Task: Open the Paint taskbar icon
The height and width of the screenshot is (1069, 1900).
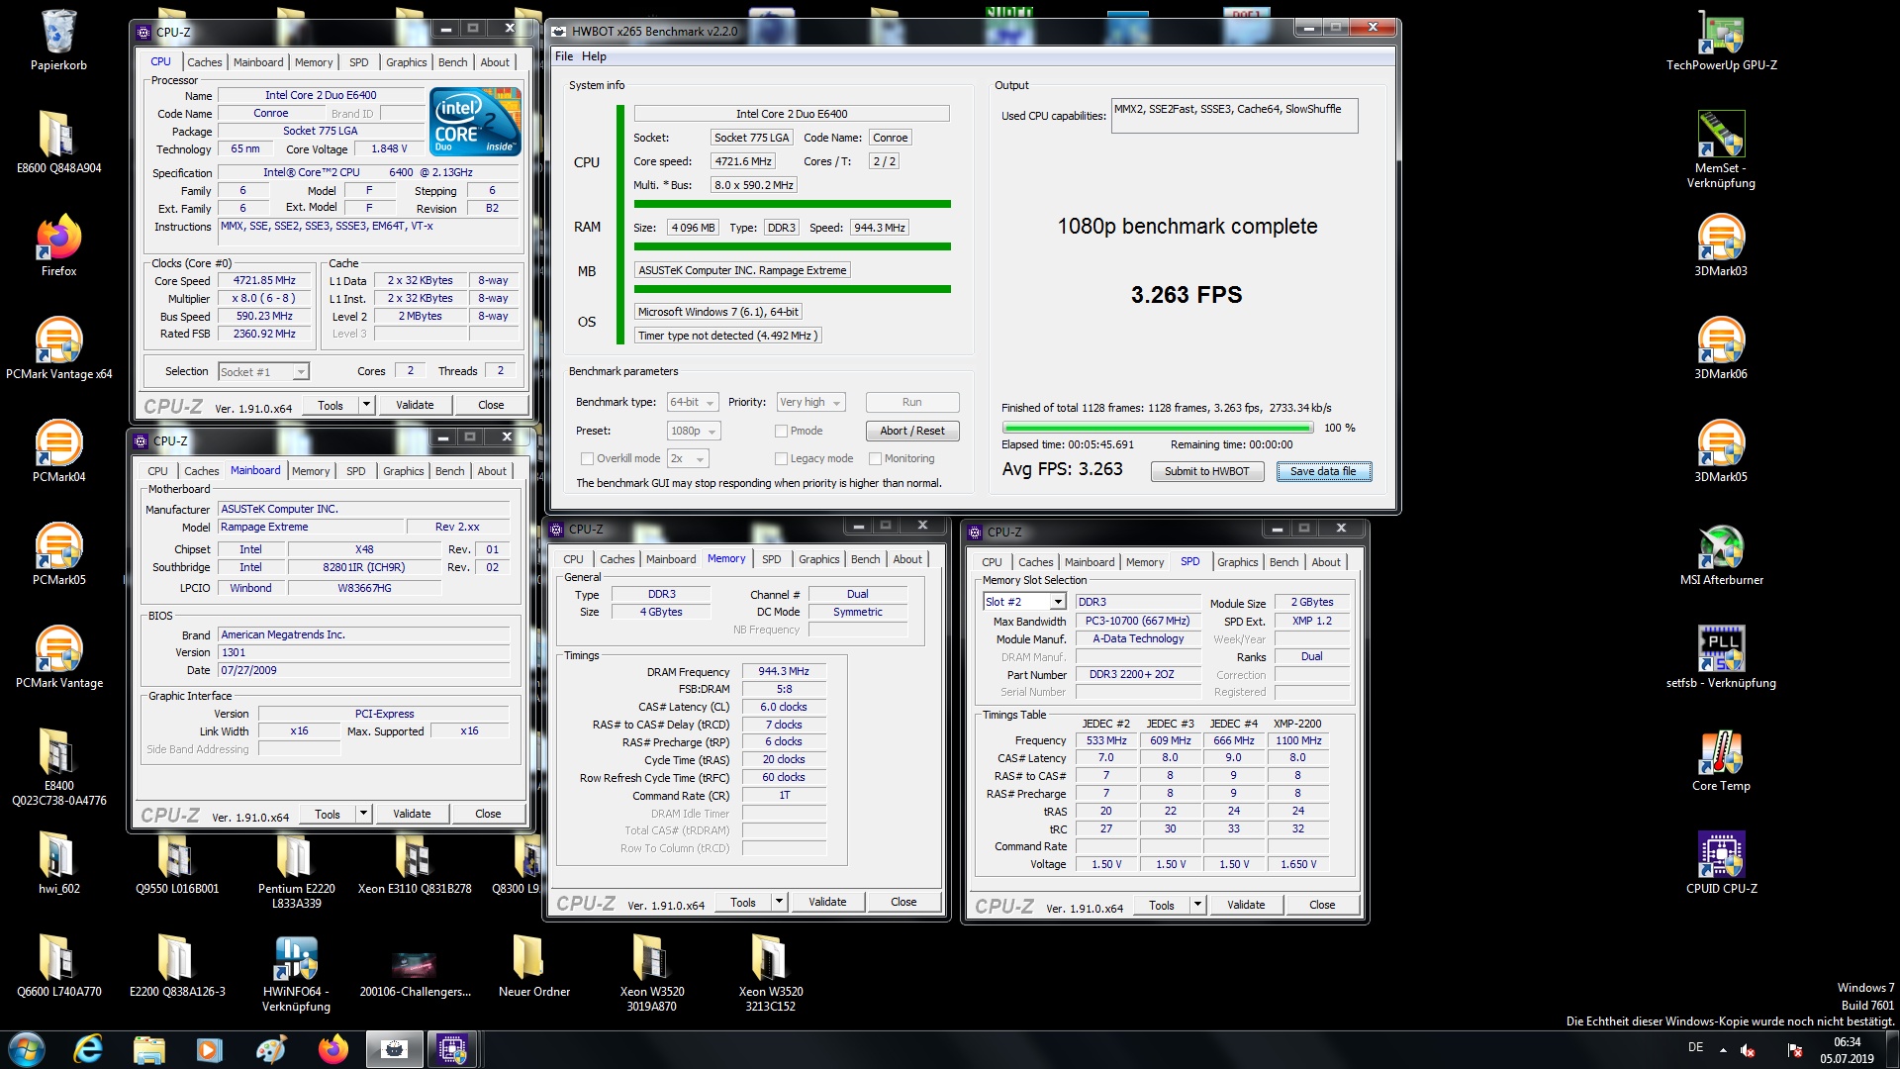Action: point(271,1049)
